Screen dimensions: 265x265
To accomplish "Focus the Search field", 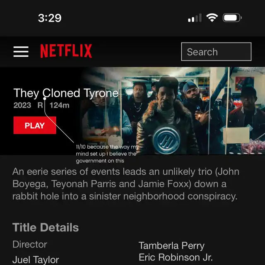I will (216, 52).
